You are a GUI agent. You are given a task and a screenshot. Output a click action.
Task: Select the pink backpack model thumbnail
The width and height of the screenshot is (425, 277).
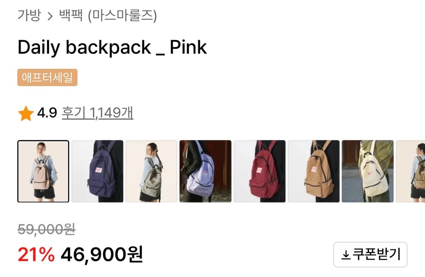(43, 171)
